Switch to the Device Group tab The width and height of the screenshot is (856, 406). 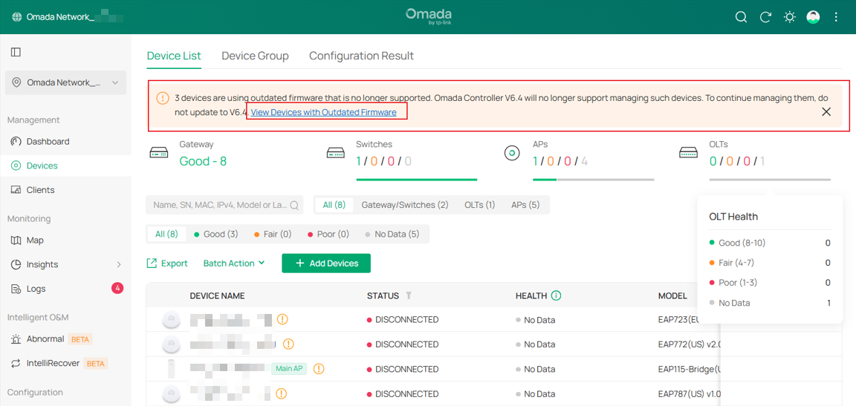coord(255,56)
